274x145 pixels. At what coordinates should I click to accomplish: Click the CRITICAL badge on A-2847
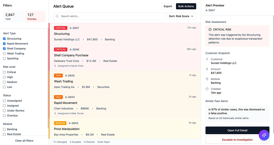coord(61,28)
